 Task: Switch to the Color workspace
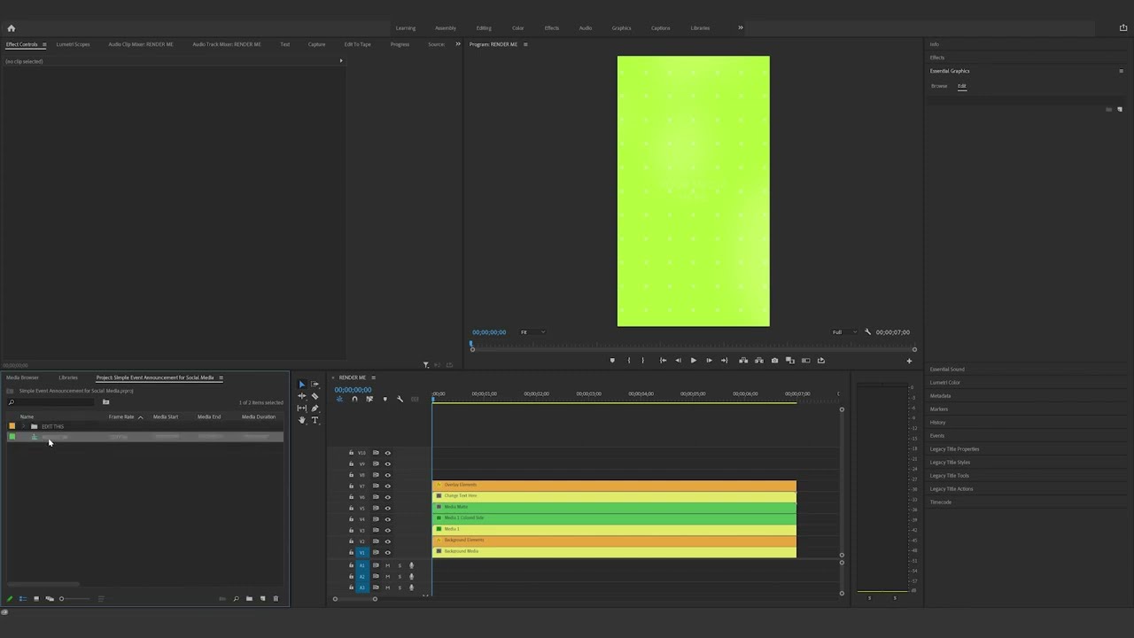517,28
